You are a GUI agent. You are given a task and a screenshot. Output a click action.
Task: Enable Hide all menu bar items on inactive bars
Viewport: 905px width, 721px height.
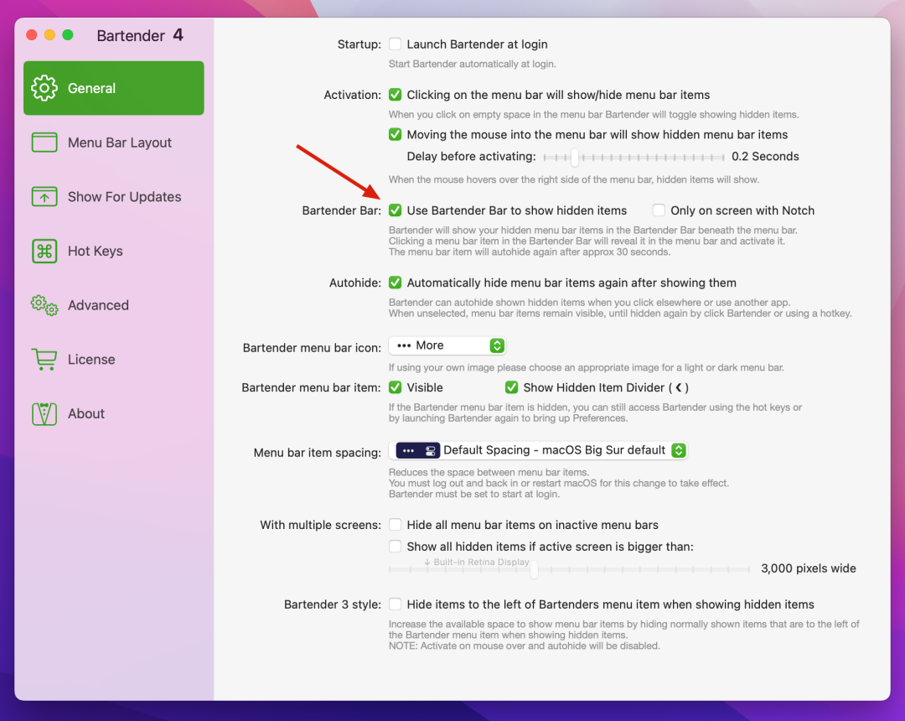click(x=396, y=525)
